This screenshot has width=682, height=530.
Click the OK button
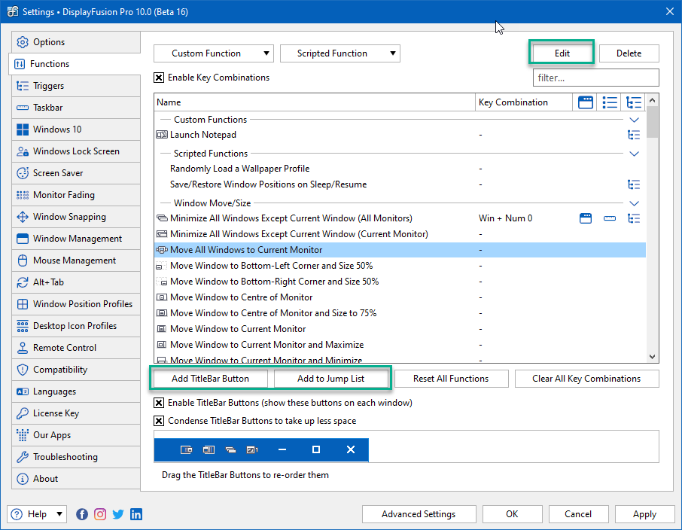point(512,514)
